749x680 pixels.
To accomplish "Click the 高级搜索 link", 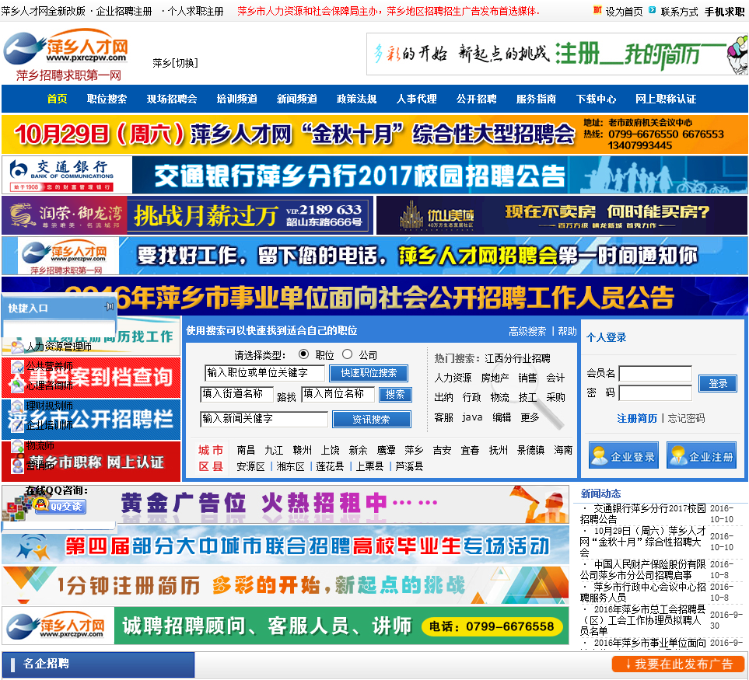I will point(527,331).
